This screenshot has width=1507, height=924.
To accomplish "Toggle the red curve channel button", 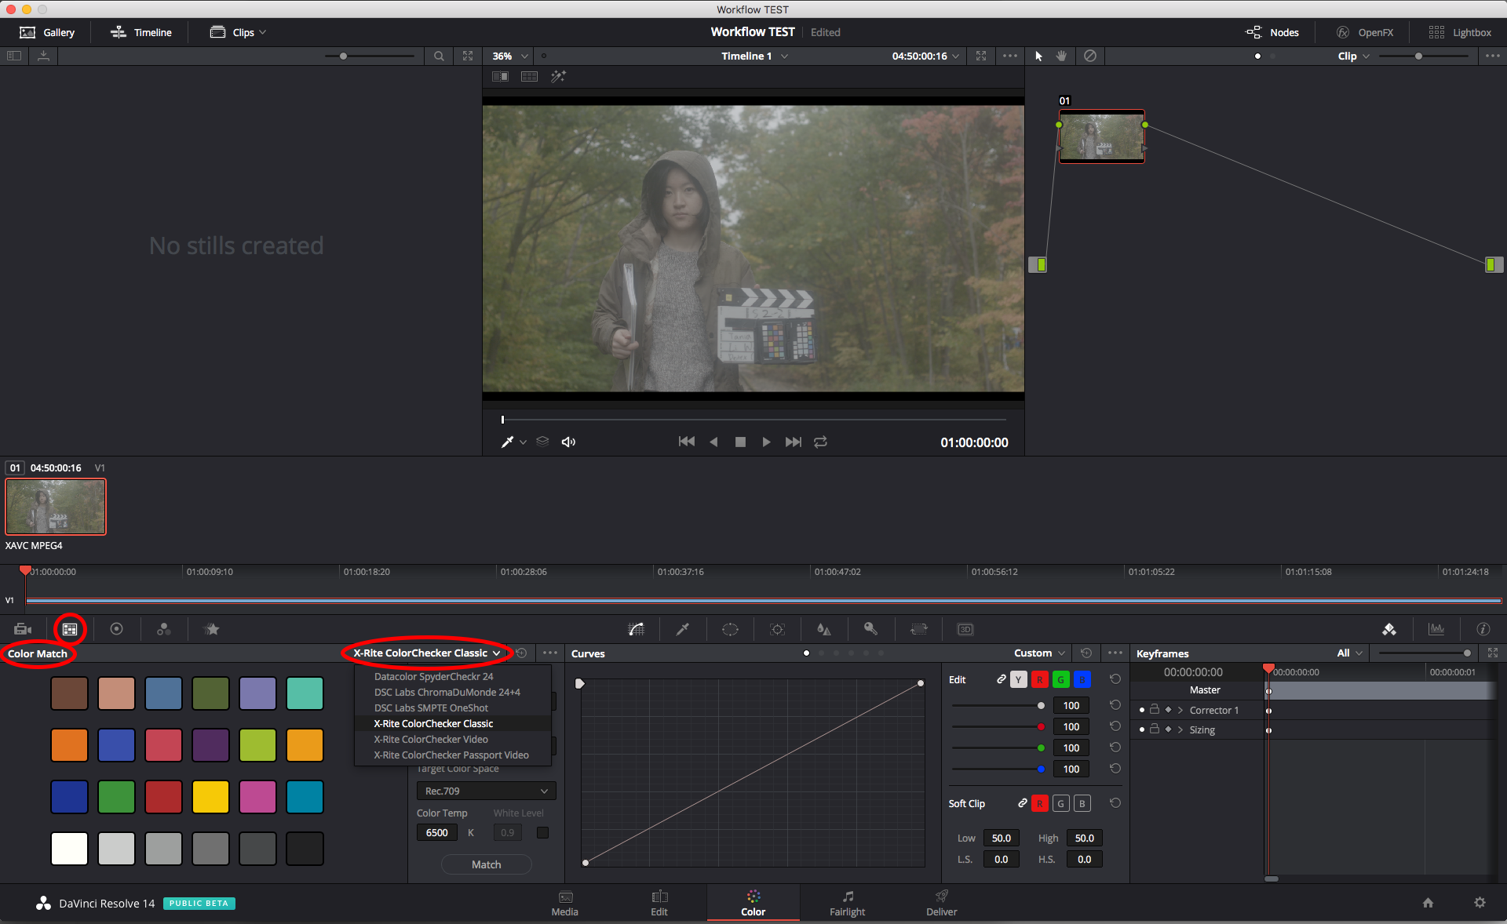I will pyautogui.click(x=1039, y=679).
